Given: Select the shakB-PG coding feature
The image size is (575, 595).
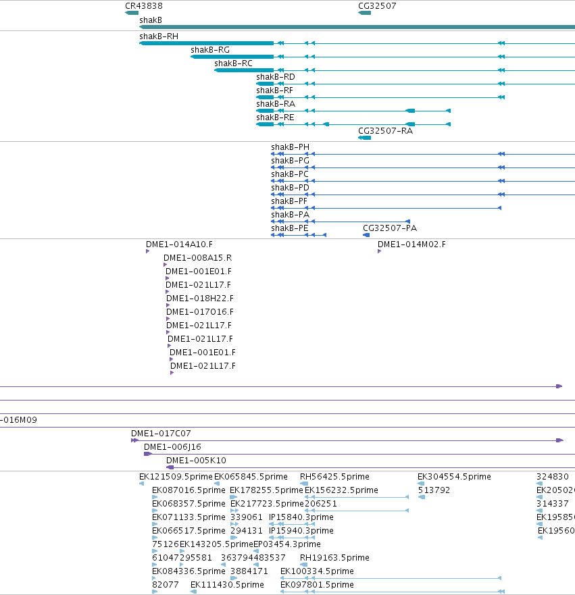Looking at the screenshot, I should [x=423, y=167].
